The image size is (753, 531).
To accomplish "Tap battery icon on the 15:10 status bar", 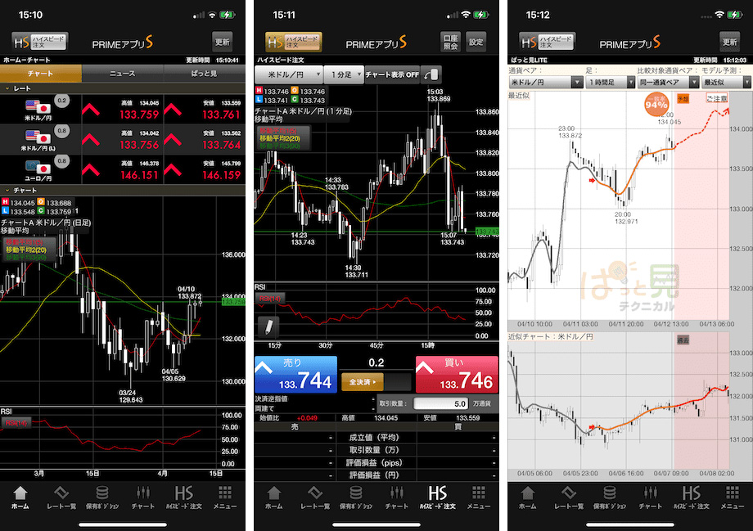I will click(228, 15).
